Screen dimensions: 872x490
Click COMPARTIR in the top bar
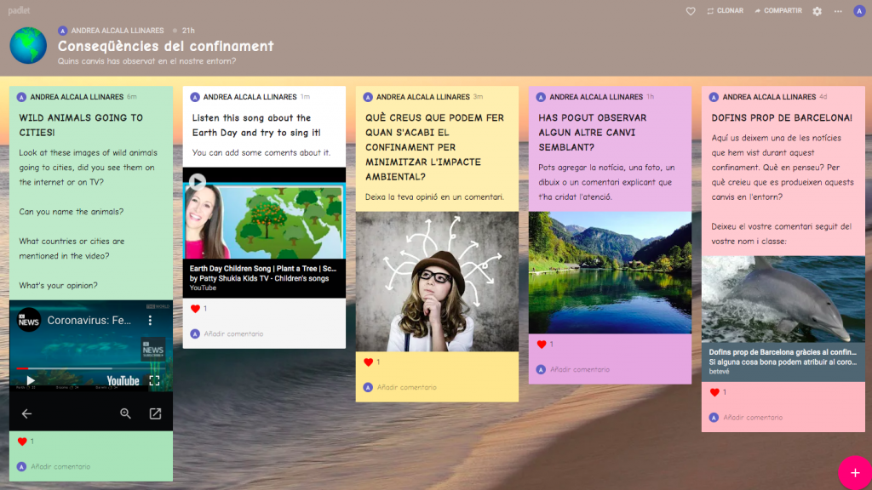pos(777,11)
